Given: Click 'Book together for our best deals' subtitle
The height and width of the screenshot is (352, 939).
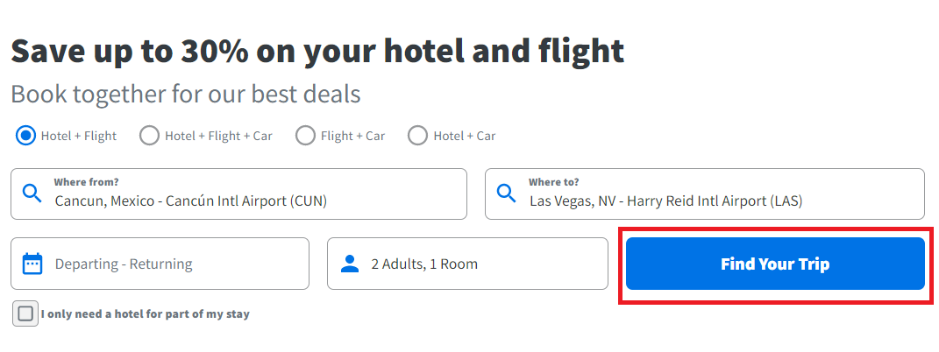Looking at the screenshot, I should coord(186,95).
